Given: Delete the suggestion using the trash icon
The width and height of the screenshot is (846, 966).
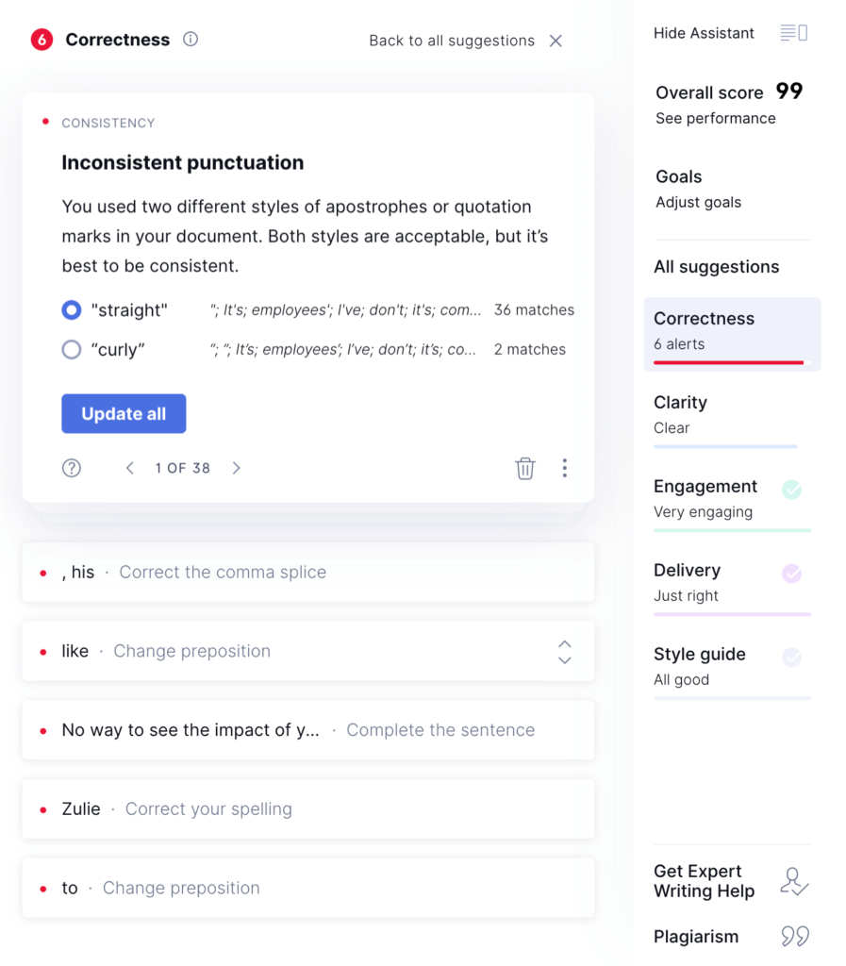Looking at the screenshot, I should pyautogui.click(x=525, y=468).
